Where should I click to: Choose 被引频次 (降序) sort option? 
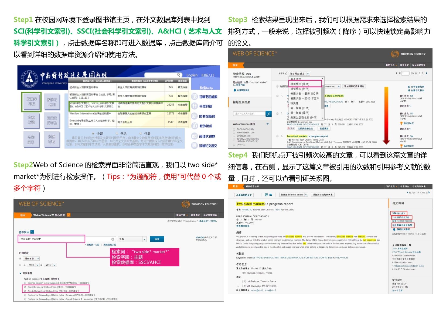click(x=300, y=84)
